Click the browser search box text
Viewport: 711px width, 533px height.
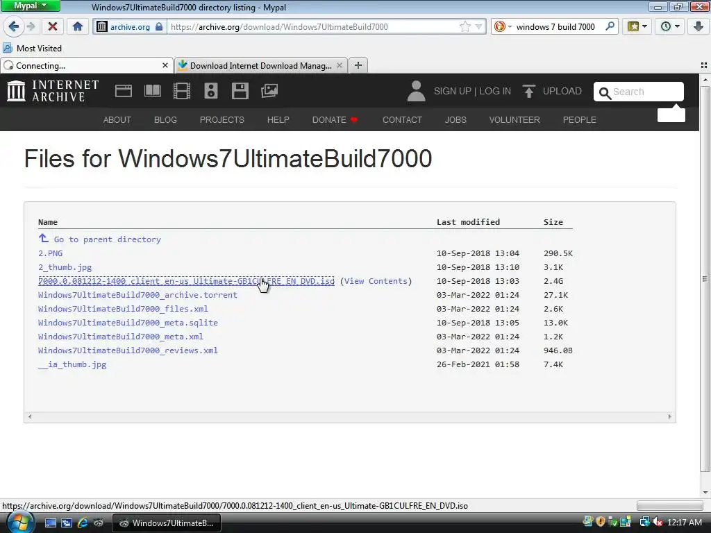coord(555,27)
